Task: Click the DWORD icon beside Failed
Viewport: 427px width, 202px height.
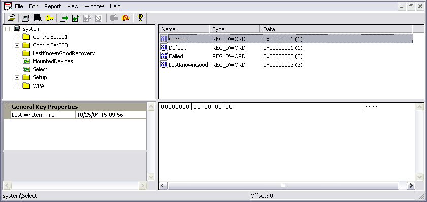Action: pyautogui.click(x=164, y=56)
